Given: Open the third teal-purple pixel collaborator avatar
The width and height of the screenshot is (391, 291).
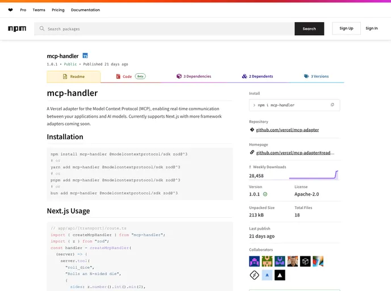Looking at the screenshot, I should pyautogui.click(x=280, y=261).
